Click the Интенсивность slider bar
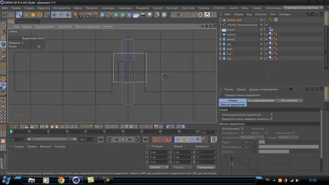This screenshot has height=185, width=329. point(288,147)
